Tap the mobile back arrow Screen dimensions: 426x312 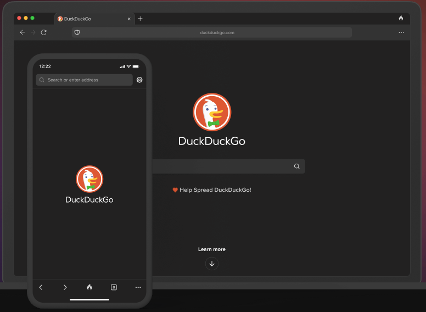coord(41,287)
